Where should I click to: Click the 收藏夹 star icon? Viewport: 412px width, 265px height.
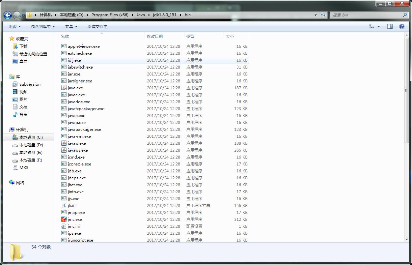tap(12, 39)
